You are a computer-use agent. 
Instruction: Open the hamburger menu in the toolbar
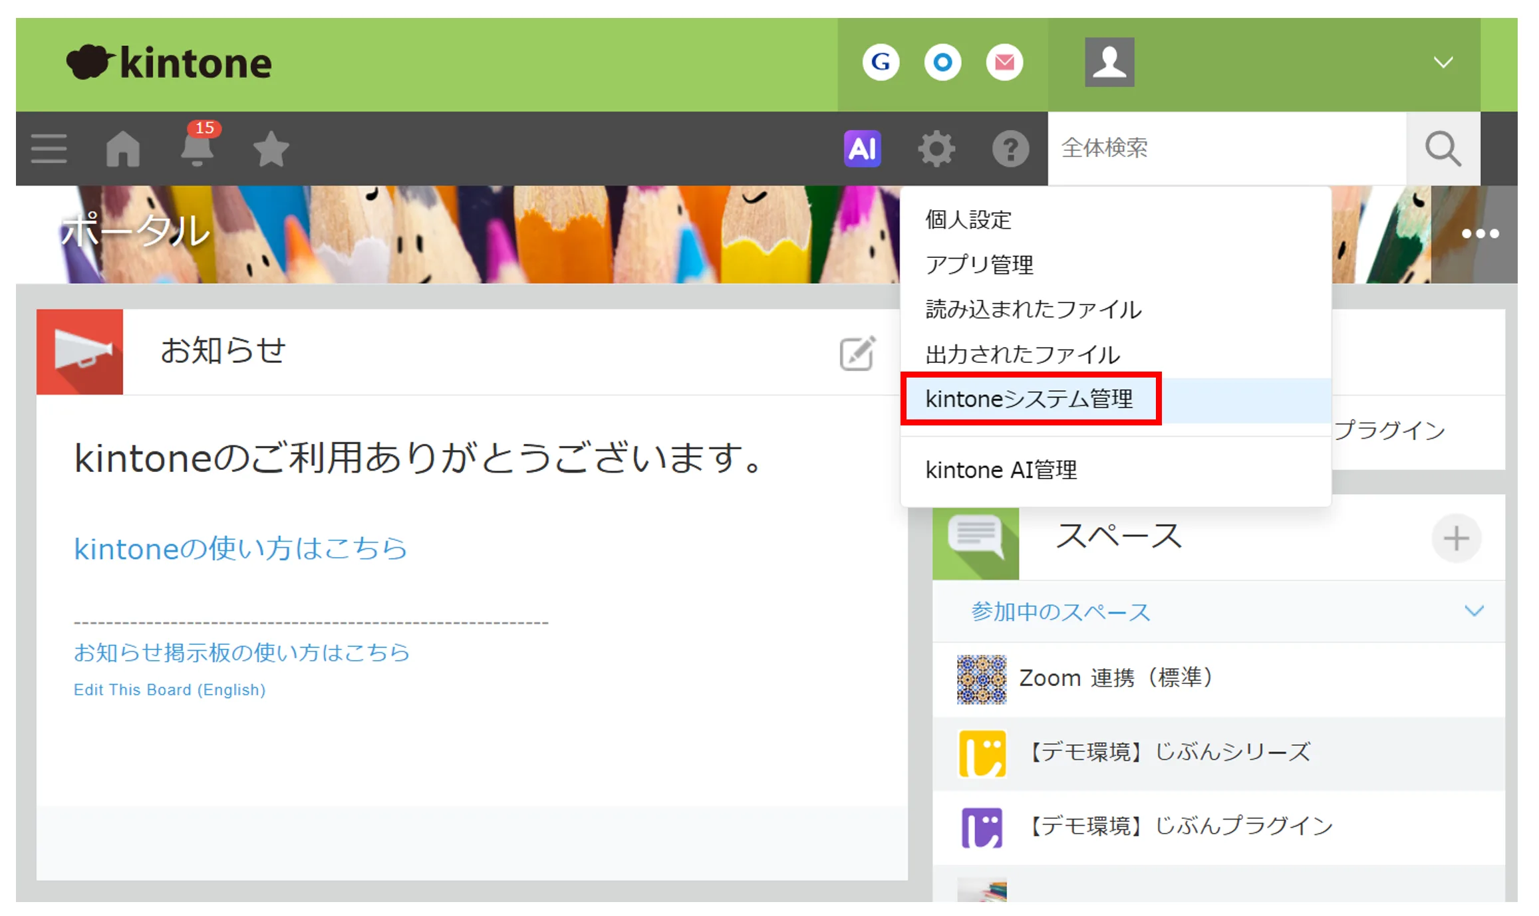pos(49,148)
